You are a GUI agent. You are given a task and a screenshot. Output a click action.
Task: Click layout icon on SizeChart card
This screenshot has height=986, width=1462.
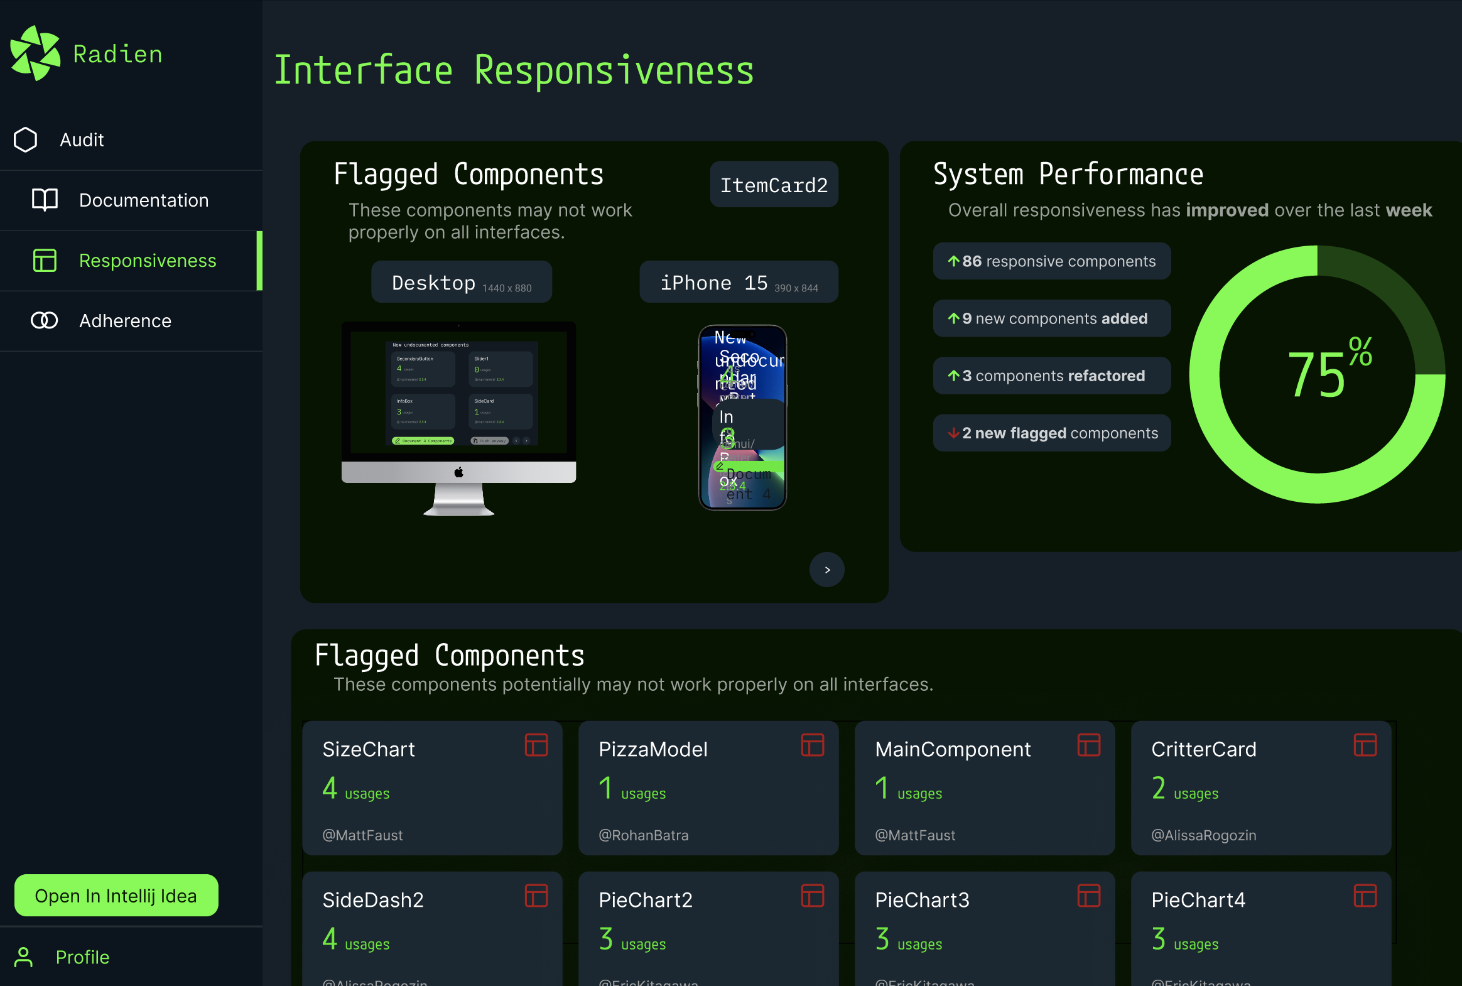click(536, 745)
